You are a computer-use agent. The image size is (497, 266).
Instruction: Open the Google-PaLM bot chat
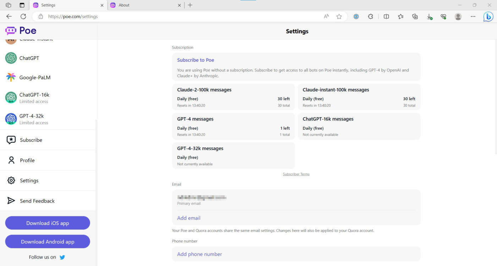pyautogui.click(x=35, y=78)
